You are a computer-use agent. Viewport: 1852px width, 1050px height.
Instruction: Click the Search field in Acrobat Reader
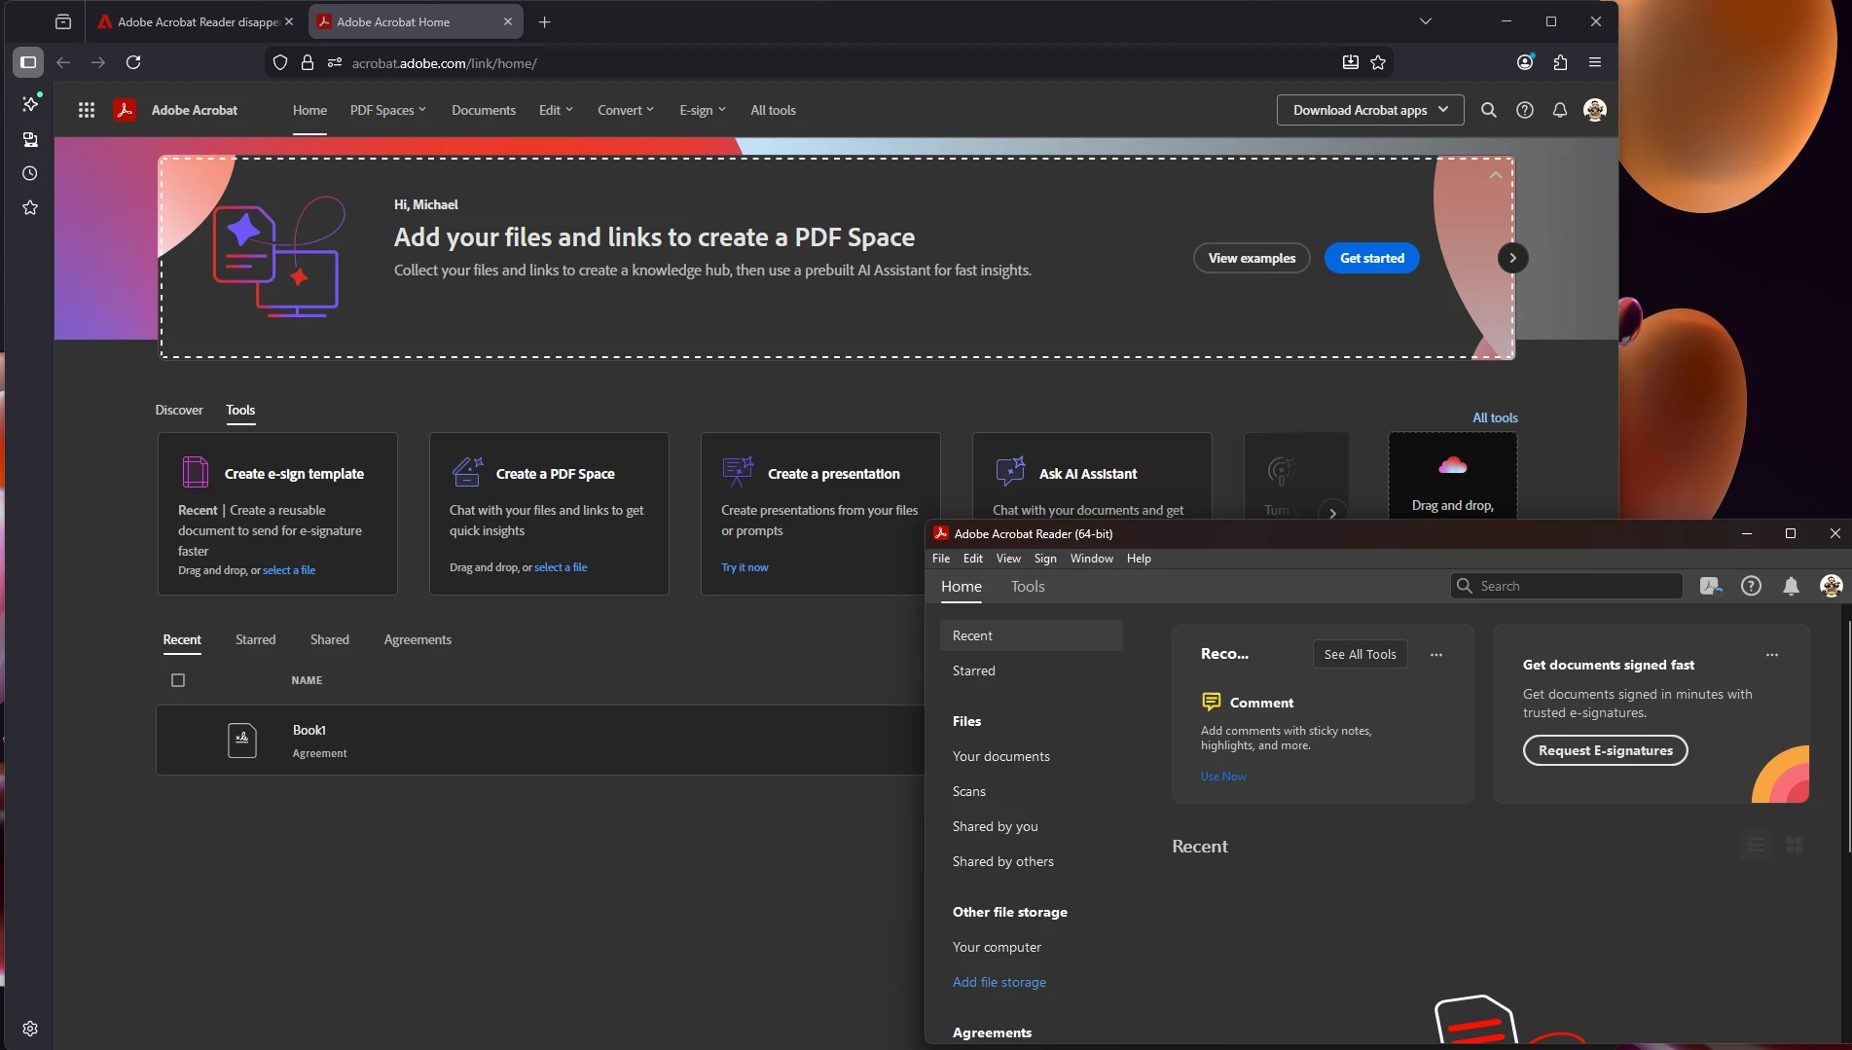click(x=1566, y=586)
